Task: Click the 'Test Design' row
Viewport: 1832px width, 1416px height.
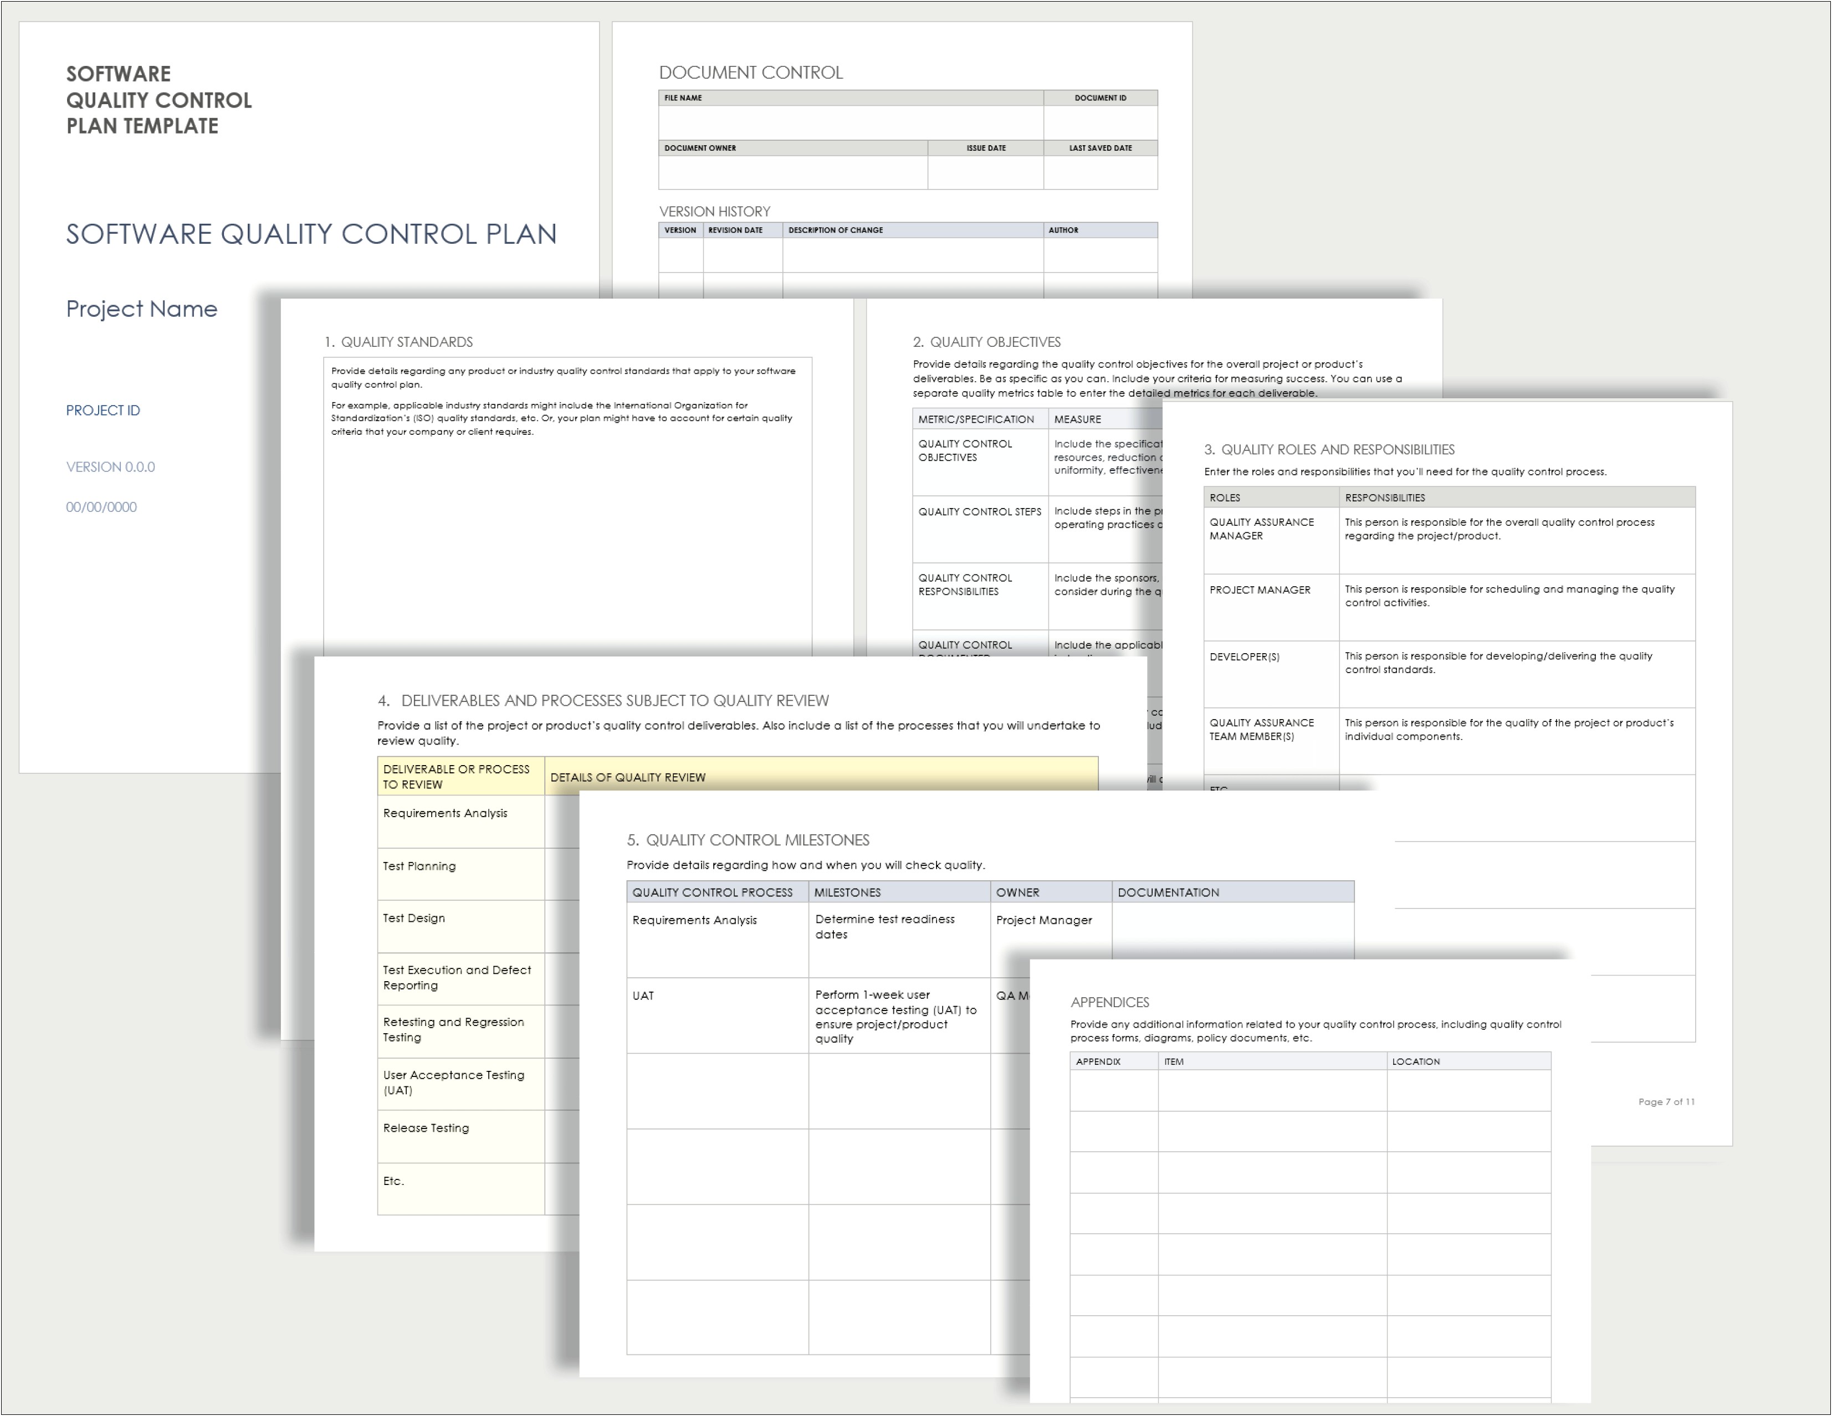Action: click(x=460, y=926)
